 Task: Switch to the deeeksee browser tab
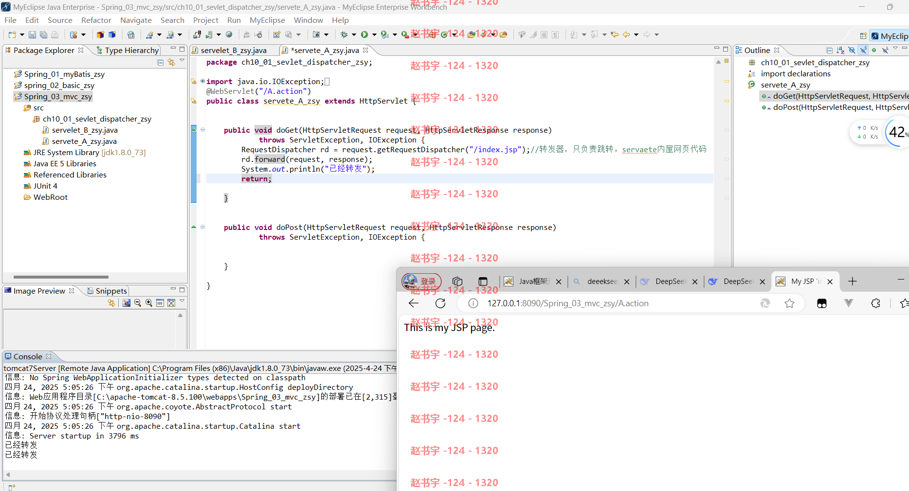point(601,281)
